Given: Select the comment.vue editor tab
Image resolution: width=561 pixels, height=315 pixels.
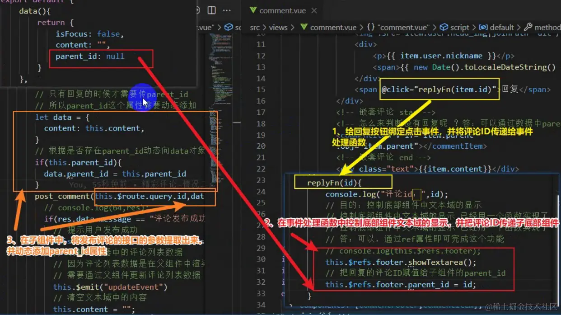Looking at the screenshot, I should pyautogui.click(x=283, y=10).
